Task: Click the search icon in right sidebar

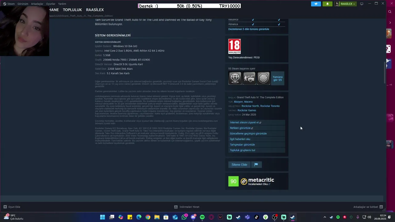Action: coord(390,12)
